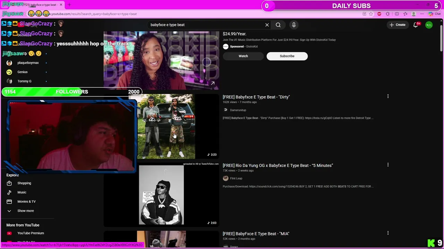Screen dimensions: 444x249
Task: Open options menu for "5 Minutes" video
Action: (x=388, y=165)
